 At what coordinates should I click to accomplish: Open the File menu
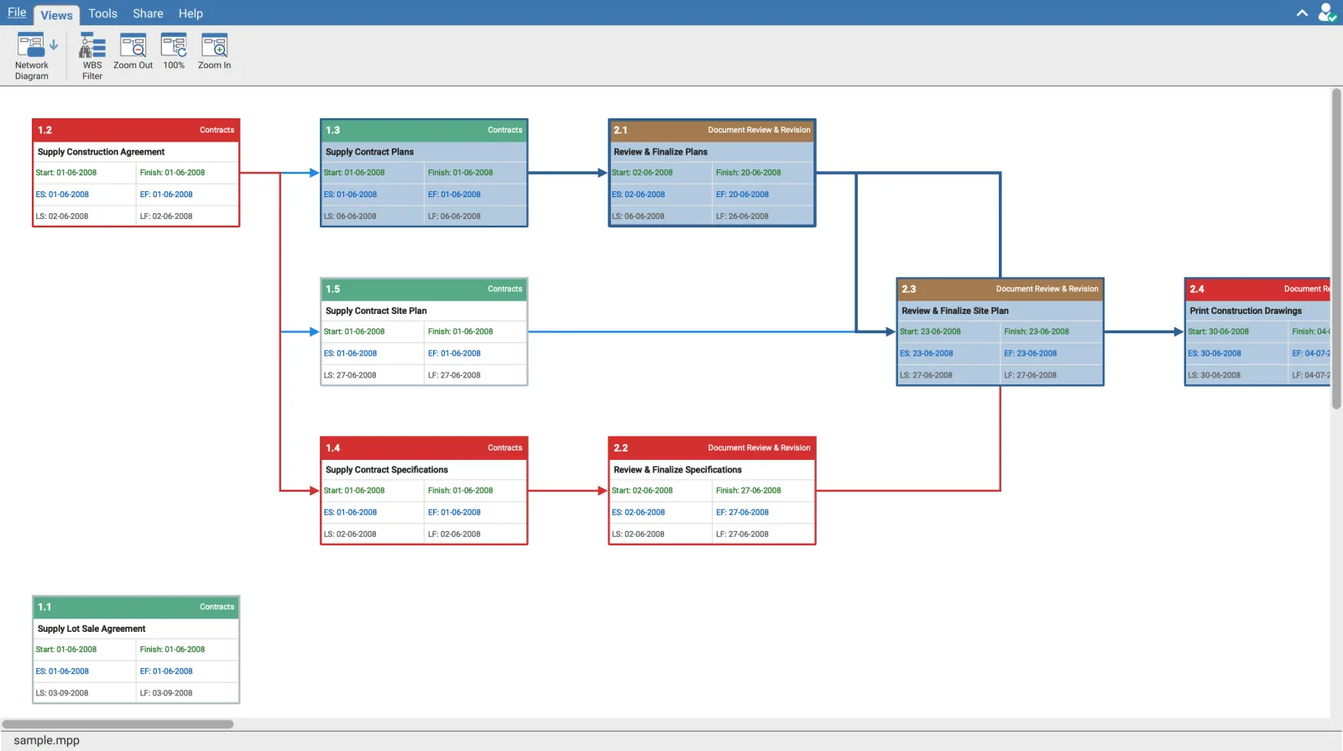point(17,13)
